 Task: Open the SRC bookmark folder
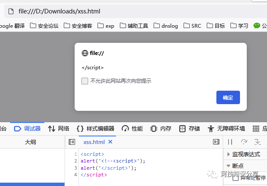tap(192, 26)
